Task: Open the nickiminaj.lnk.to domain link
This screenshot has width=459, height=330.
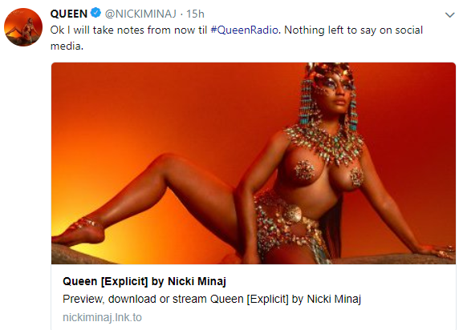Action: point(102,317)
